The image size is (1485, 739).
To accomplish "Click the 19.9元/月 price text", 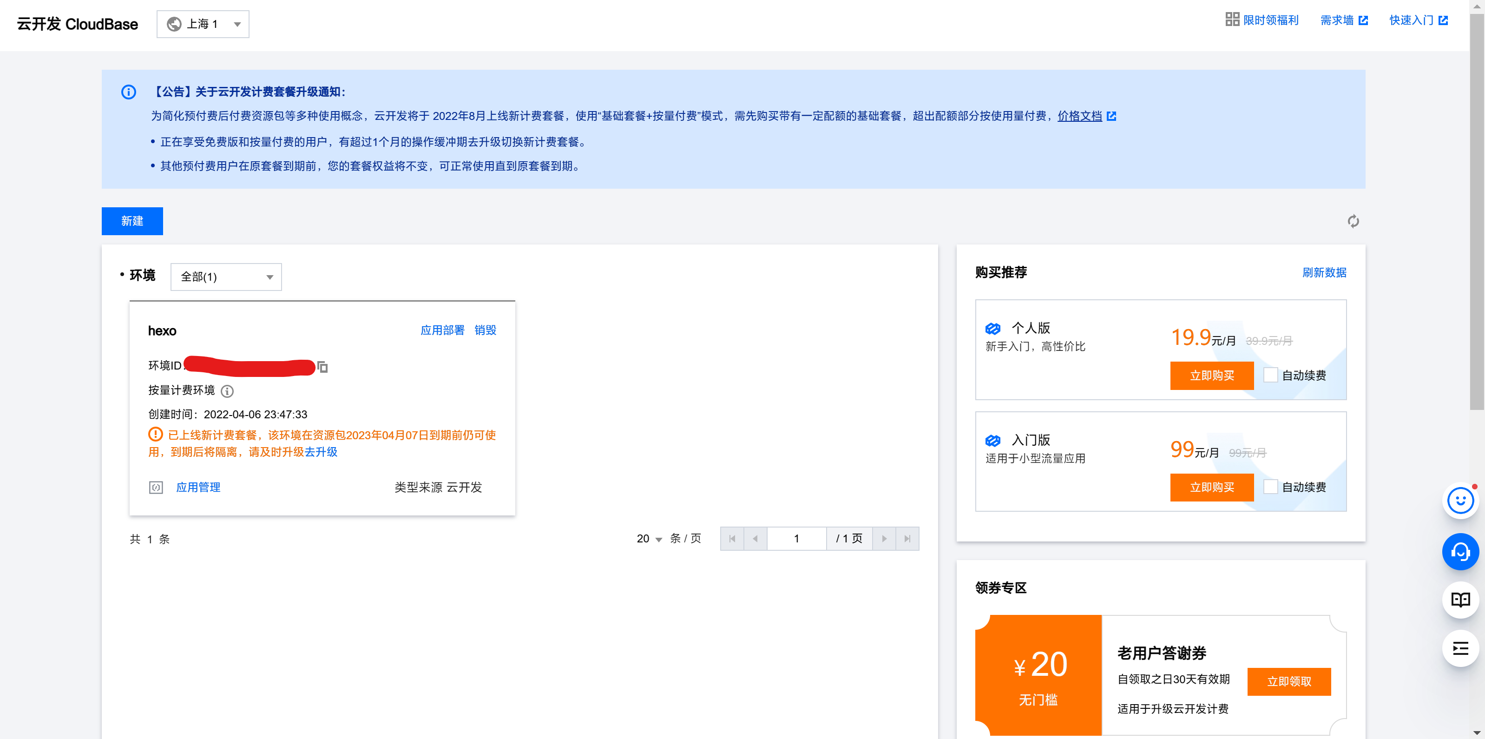I will 1203,338.
